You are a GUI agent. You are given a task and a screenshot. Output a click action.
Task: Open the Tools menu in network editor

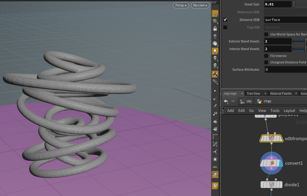click(275, 111)
